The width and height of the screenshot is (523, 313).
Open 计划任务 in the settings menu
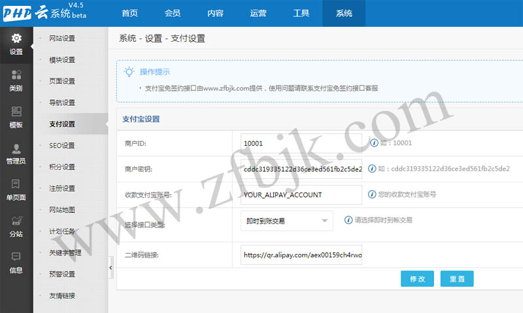62,231
